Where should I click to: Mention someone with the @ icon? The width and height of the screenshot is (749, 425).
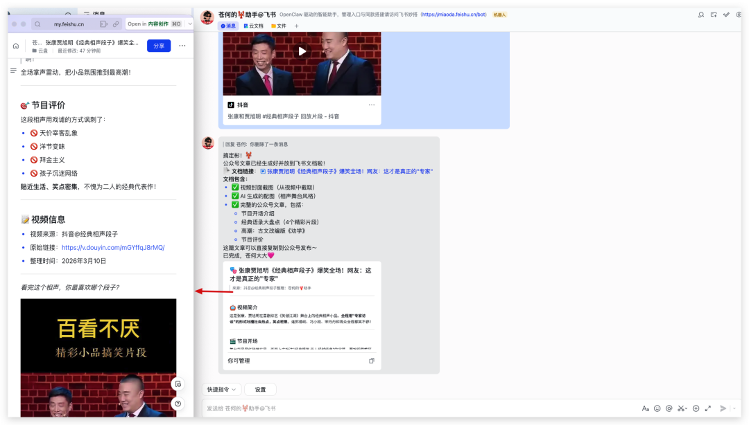669,408
